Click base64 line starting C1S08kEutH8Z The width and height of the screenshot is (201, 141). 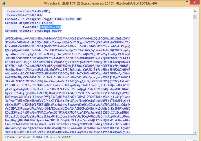pyautogui.click(x=68, y=85)
